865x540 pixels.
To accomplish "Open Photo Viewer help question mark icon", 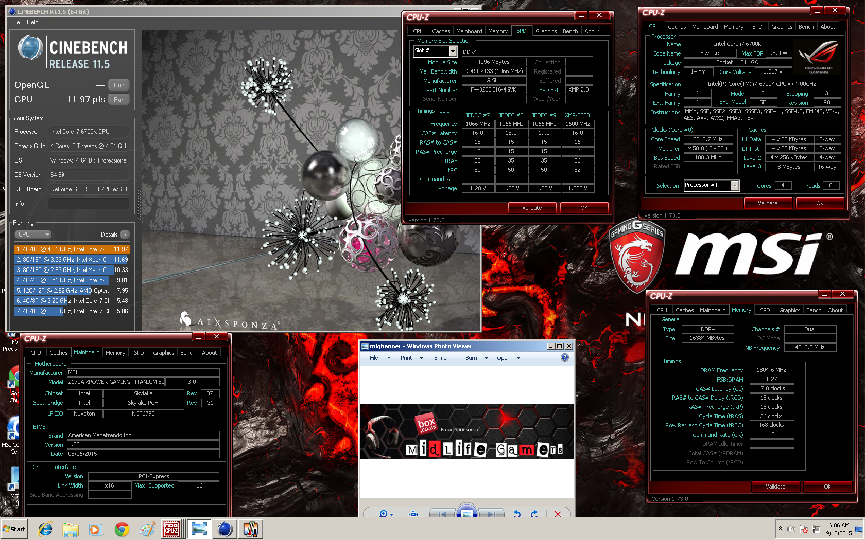I will point(565,357).
